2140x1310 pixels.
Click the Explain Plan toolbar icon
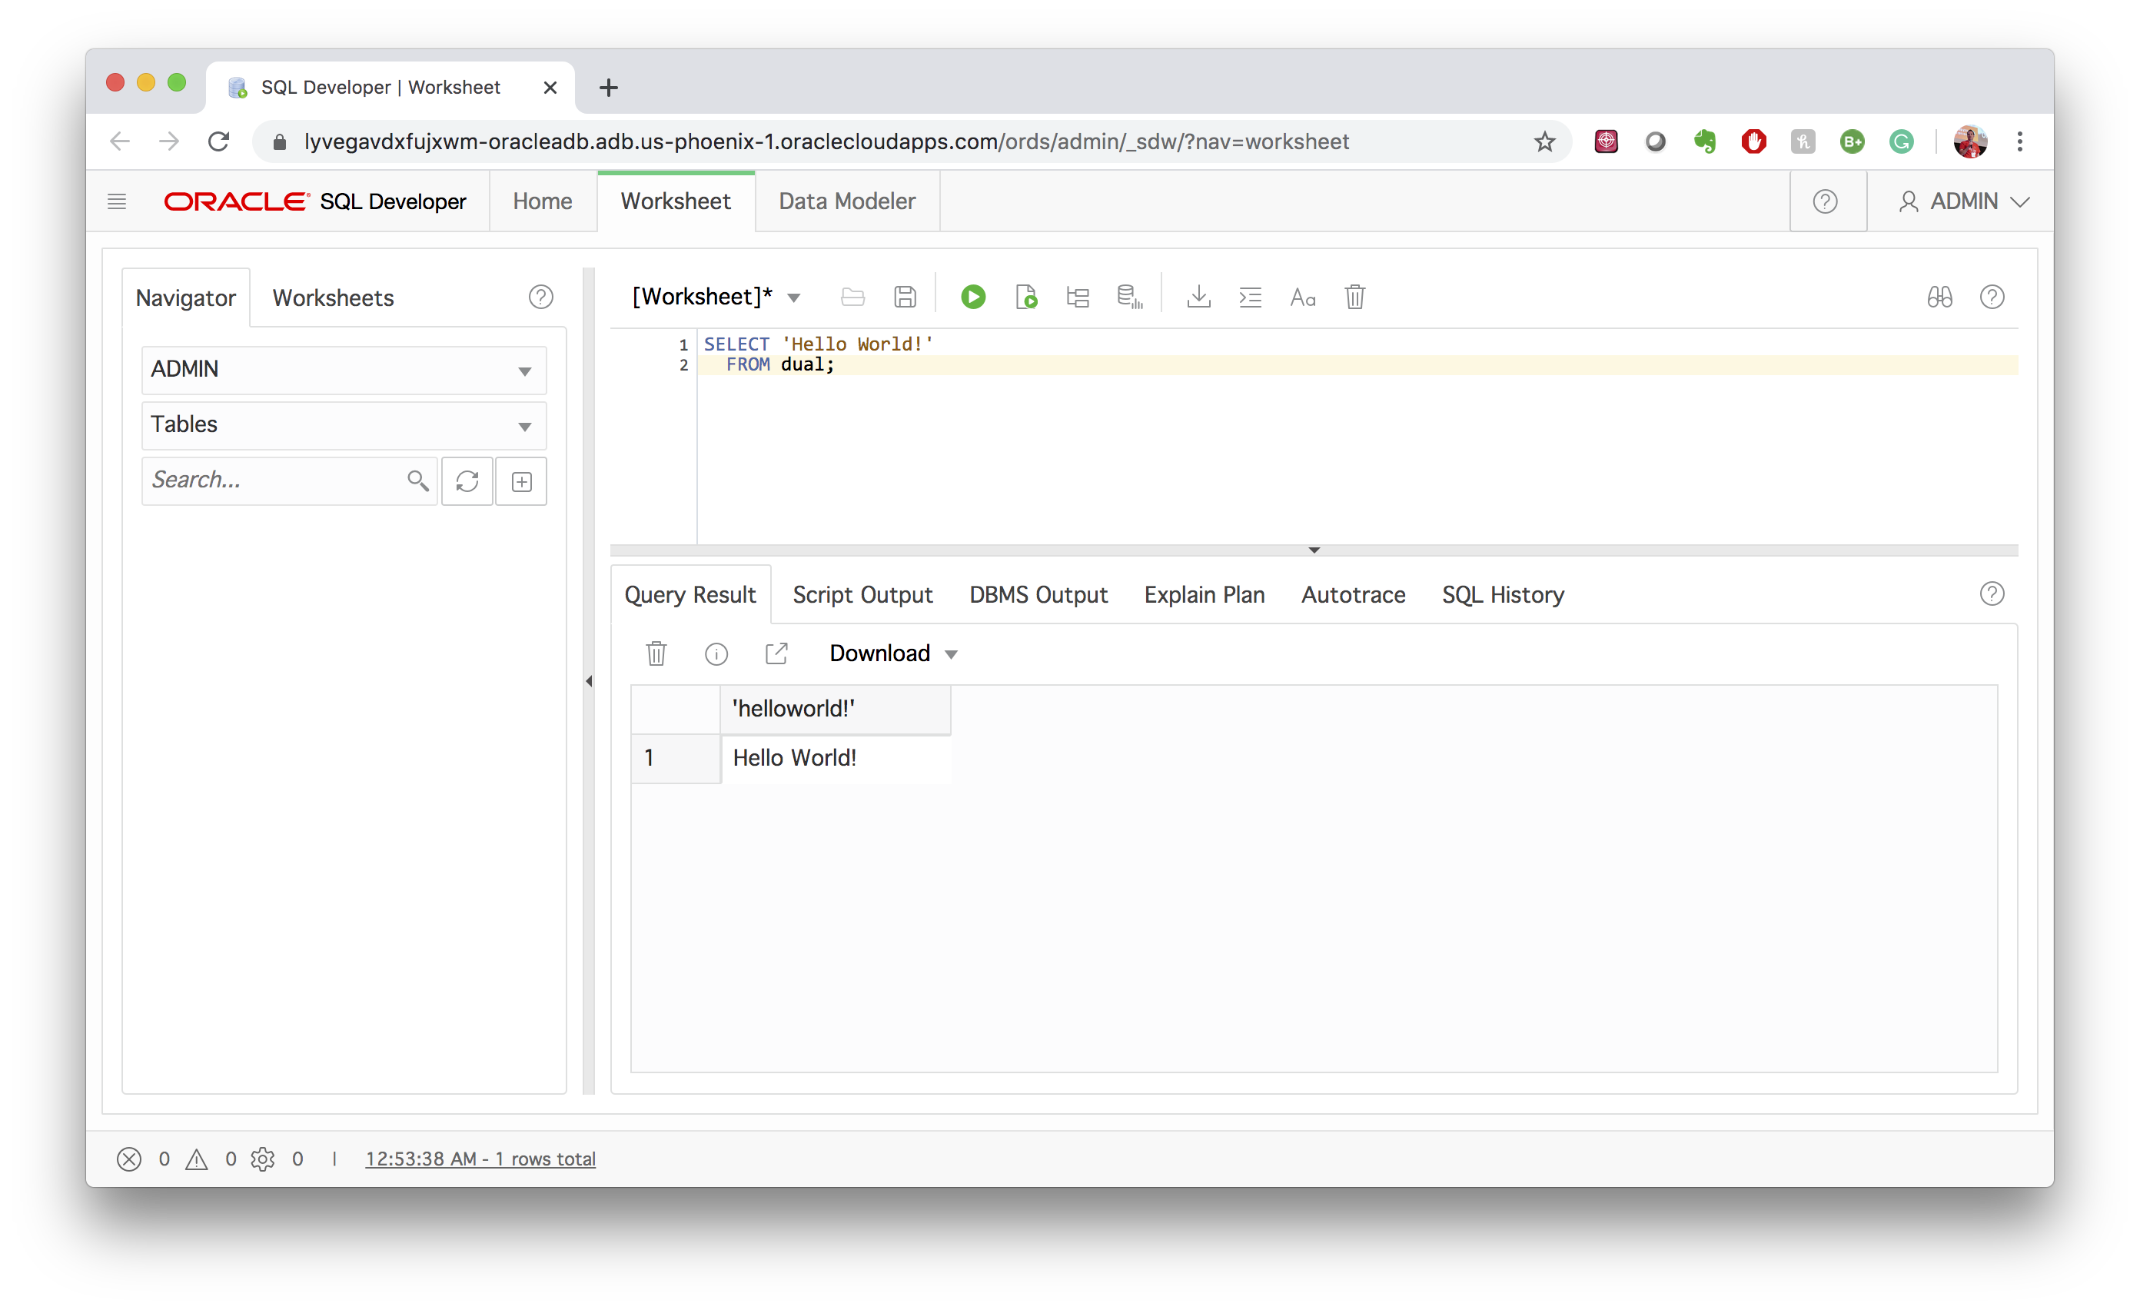1077,297
